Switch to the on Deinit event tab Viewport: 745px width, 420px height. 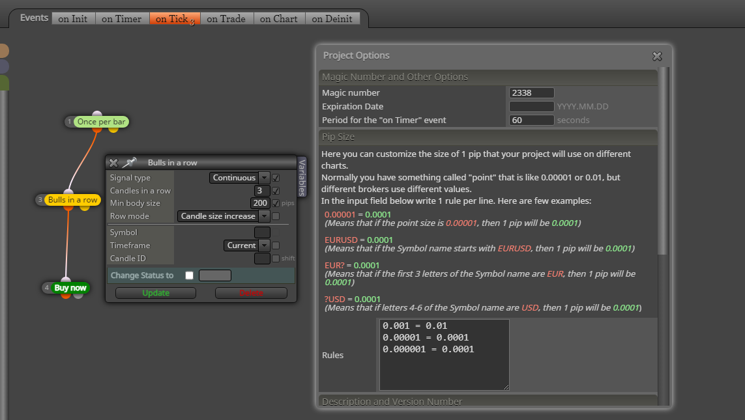332,18
